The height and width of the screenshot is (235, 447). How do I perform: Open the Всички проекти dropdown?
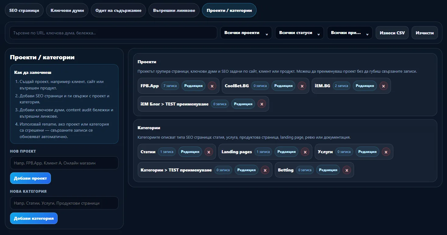click(x=246, y=33)
